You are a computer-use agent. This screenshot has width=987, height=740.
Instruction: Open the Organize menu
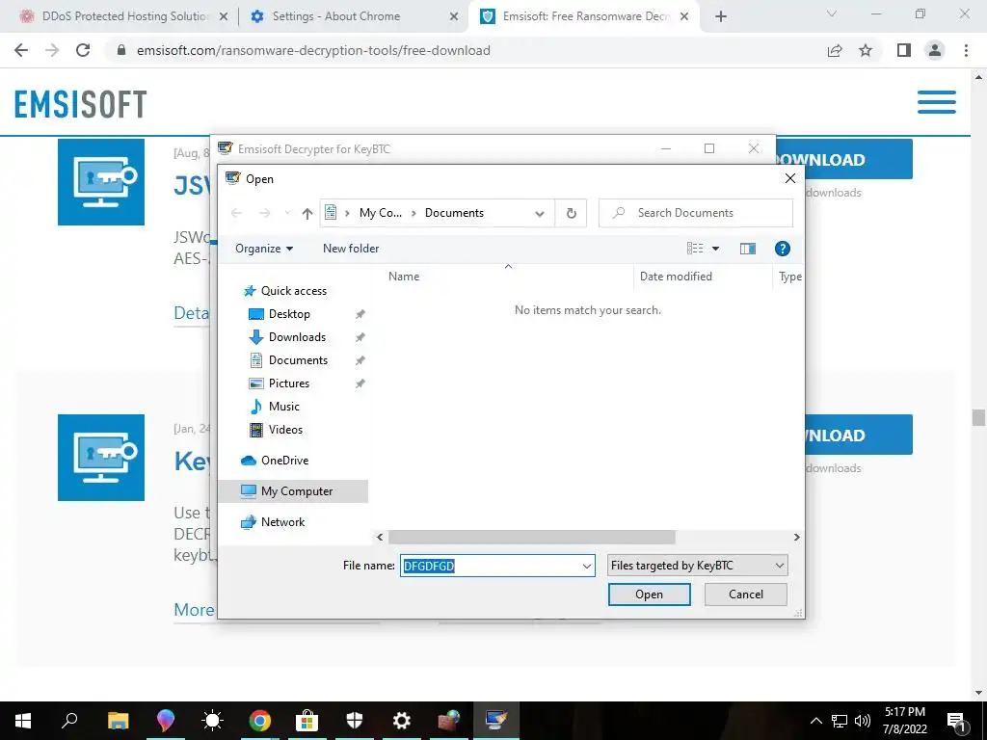tap(264, 249)
